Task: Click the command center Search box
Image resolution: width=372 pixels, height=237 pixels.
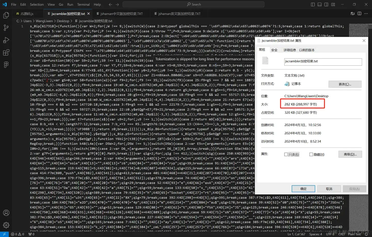Action: [193, 4]
